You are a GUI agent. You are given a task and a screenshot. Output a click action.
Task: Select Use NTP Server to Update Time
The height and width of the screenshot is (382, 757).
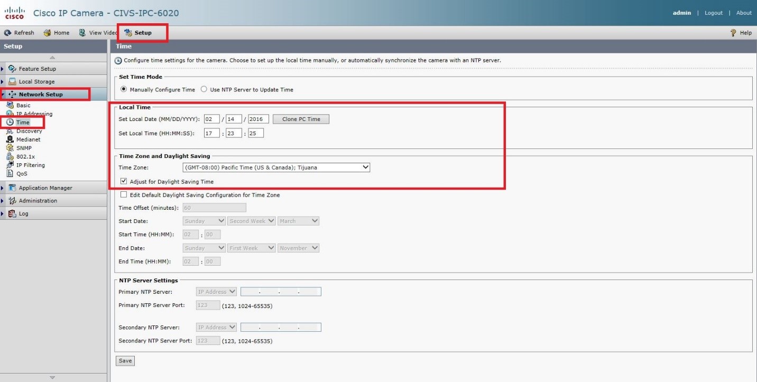tap(204, 90)
